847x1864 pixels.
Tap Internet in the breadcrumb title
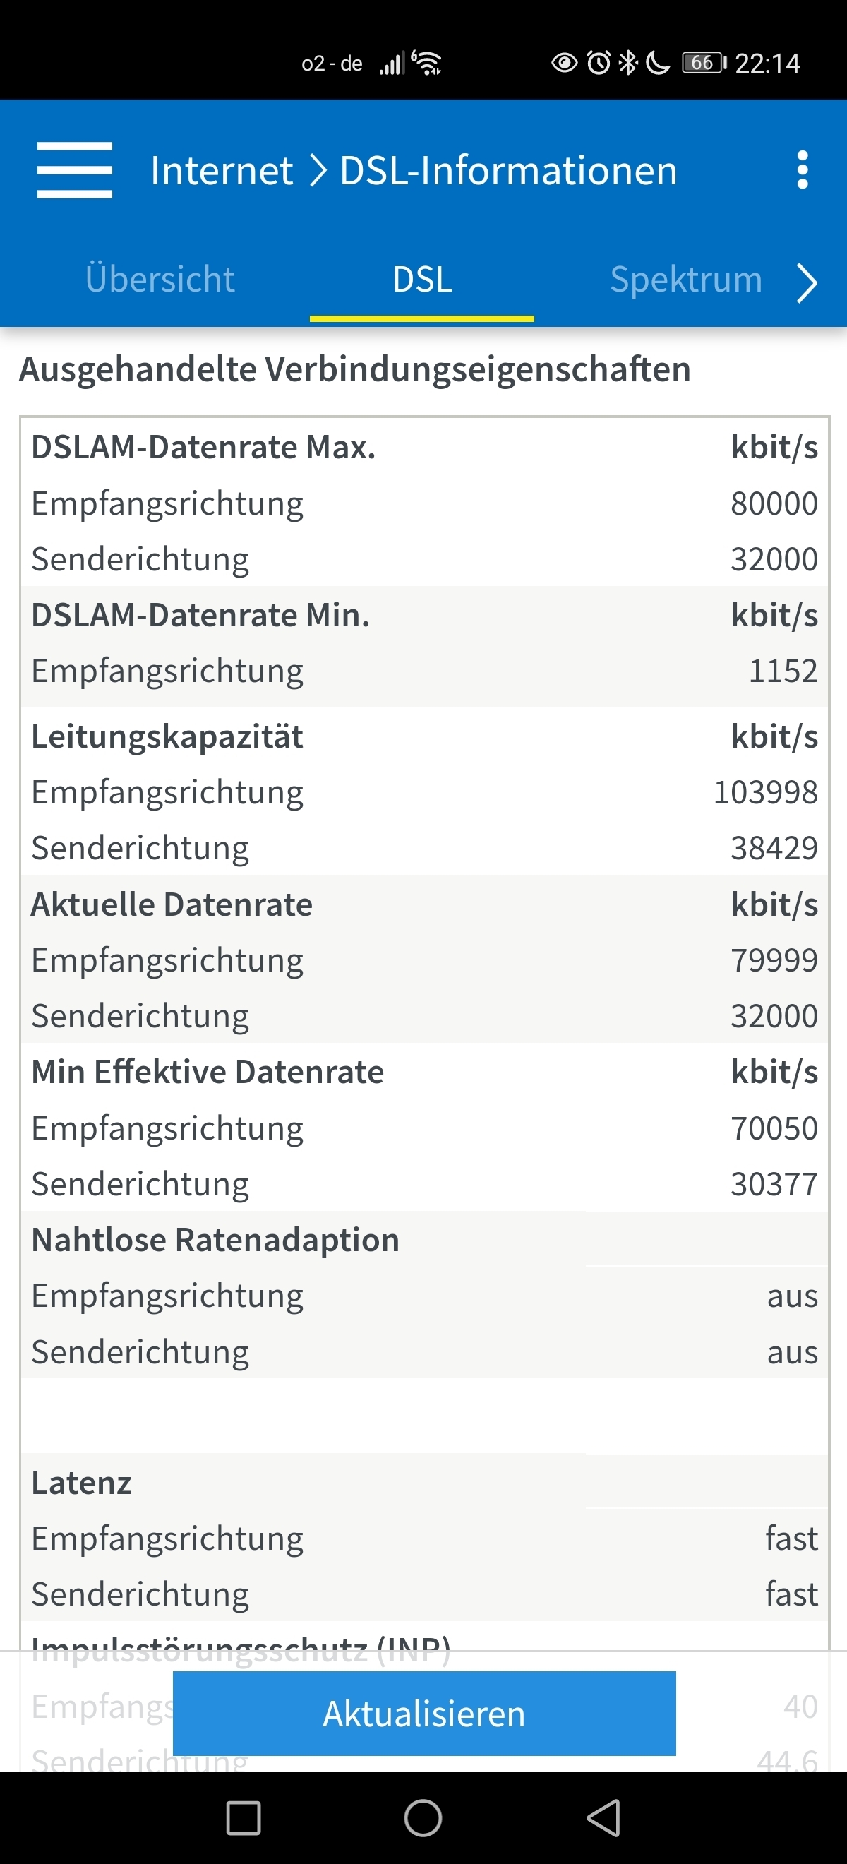pos(222,171)
